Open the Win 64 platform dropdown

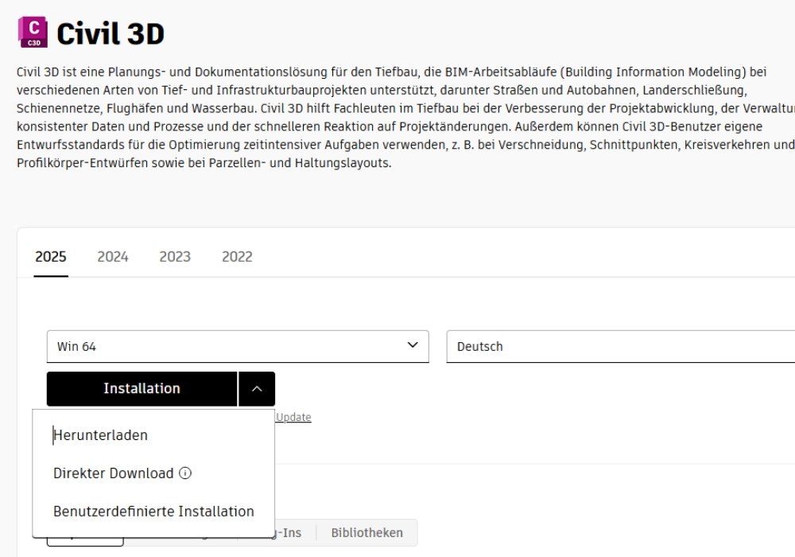(238, 346)
